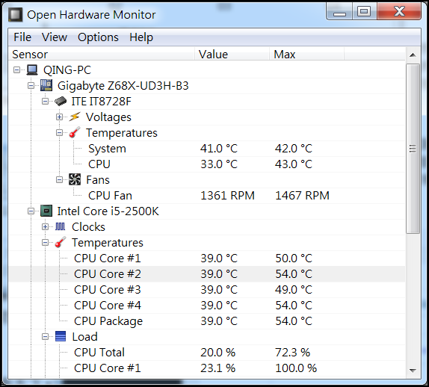This screenshot has width=429, height=387.
Task: Click the Voltages lightning bolt icon
Action: (75, 117)
